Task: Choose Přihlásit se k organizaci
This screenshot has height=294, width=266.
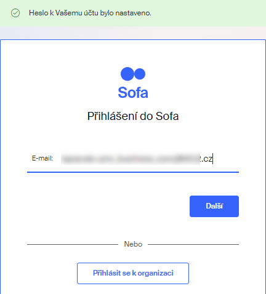Action: (x=133, y=273)
